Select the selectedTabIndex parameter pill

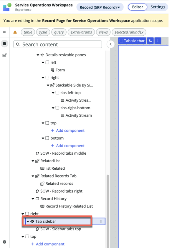(129, 32)
